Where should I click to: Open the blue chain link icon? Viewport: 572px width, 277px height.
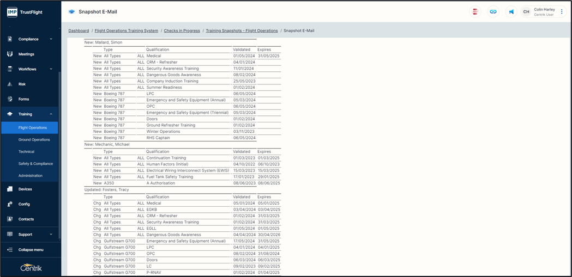[x=493, y=11]
